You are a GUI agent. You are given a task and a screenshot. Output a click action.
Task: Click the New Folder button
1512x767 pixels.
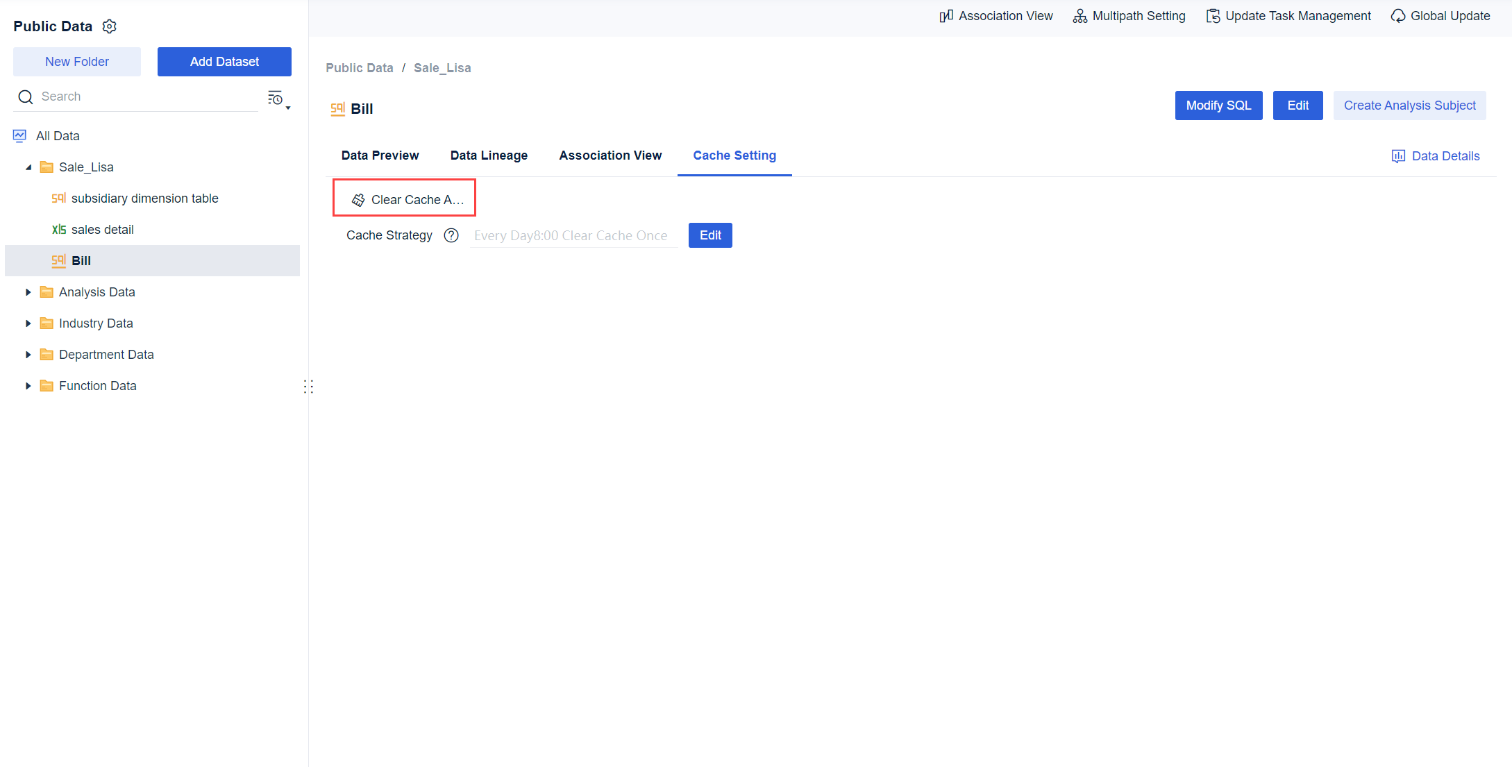[77, 62]
